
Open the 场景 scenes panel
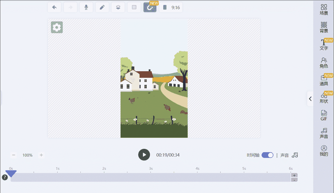(x=324, y=9)
